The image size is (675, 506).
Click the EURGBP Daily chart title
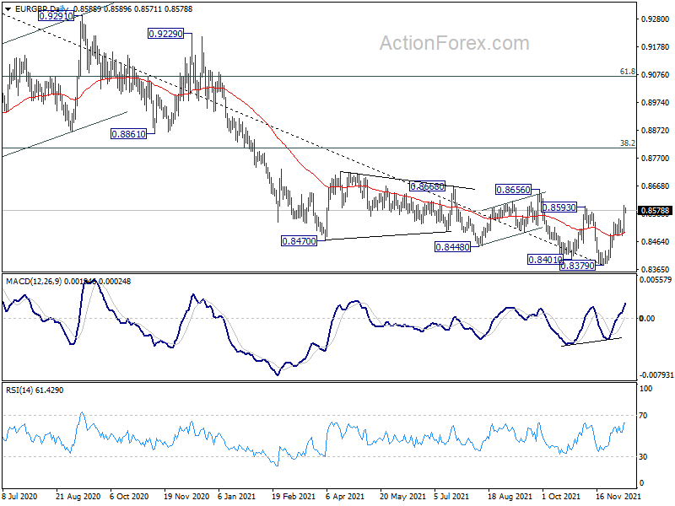[43, 9]
